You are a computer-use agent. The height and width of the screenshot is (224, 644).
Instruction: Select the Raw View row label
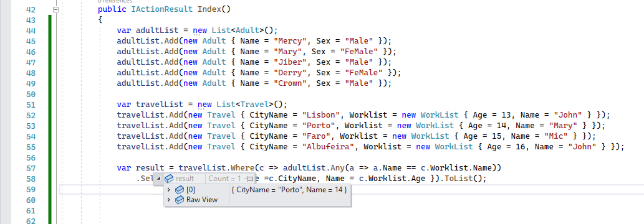point(202,200)
